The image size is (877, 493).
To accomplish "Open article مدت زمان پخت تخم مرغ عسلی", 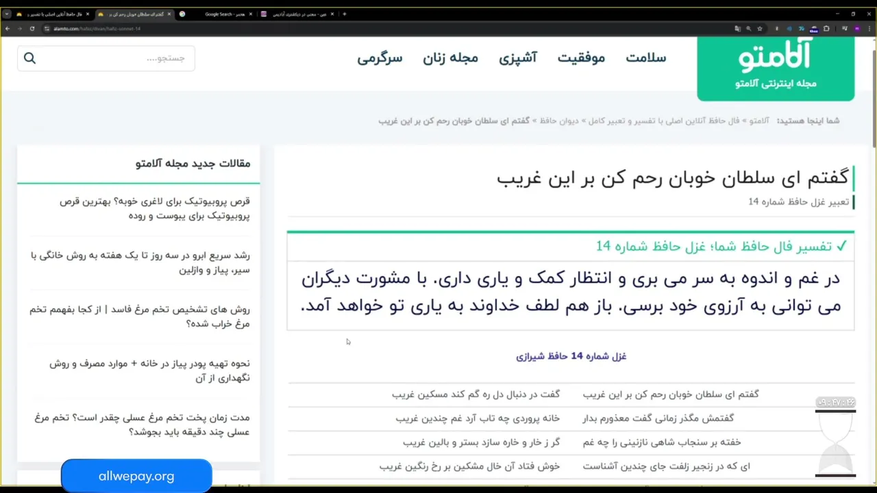I will (x=142, y=425).
